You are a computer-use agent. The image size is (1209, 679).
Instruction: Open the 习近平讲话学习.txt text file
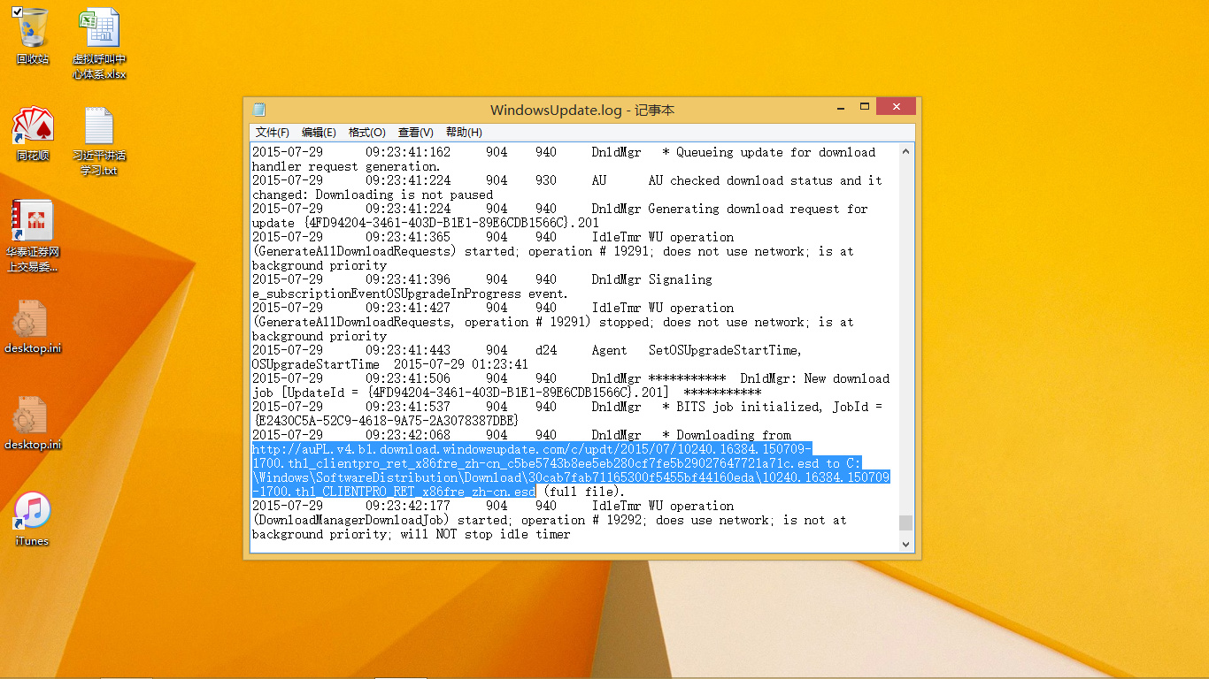98,126
